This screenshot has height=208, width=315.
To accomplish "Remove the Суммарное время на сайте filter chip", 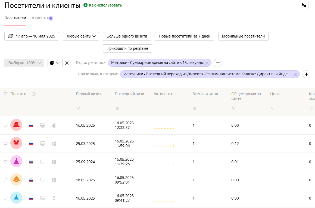I will pos(207,63).
